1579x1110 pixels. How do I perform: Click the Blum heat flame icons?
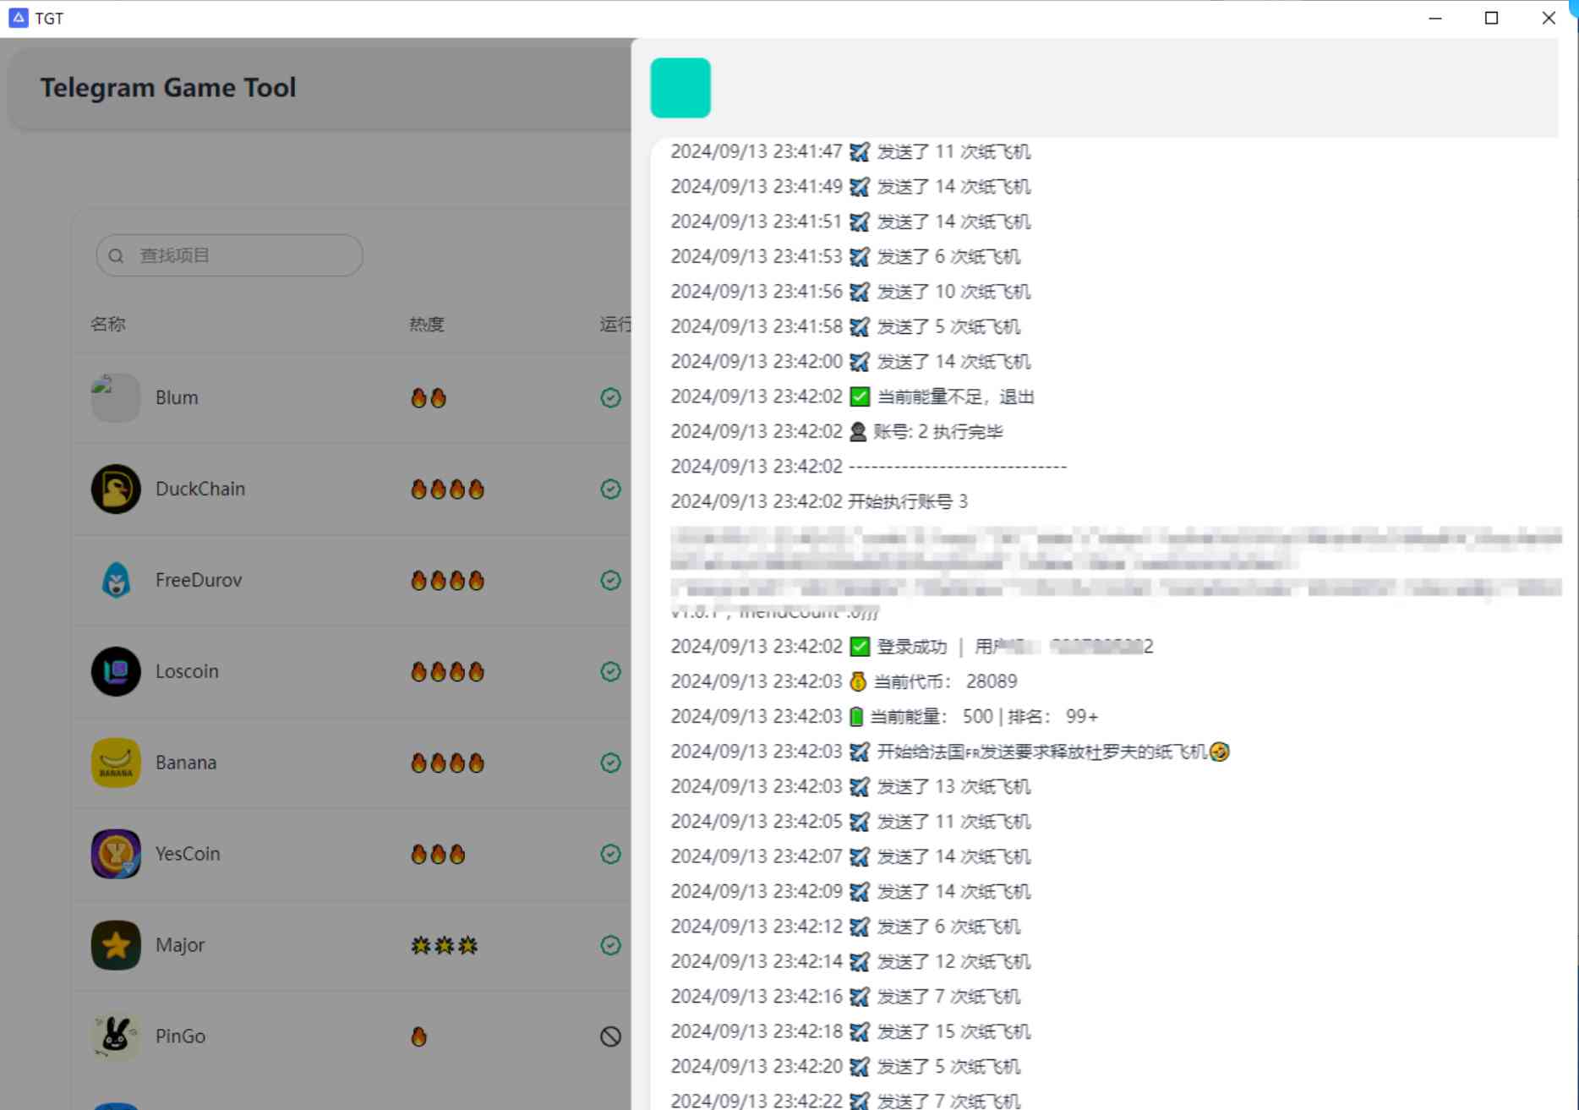point(429,397)
